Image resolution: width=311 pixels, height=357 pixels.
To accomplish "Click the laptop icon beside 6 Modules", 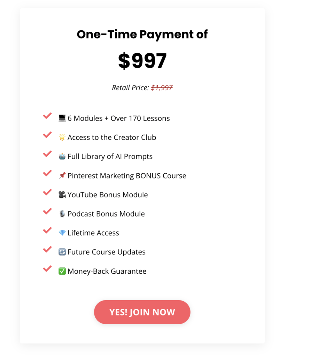I will (x=62, y=118).
